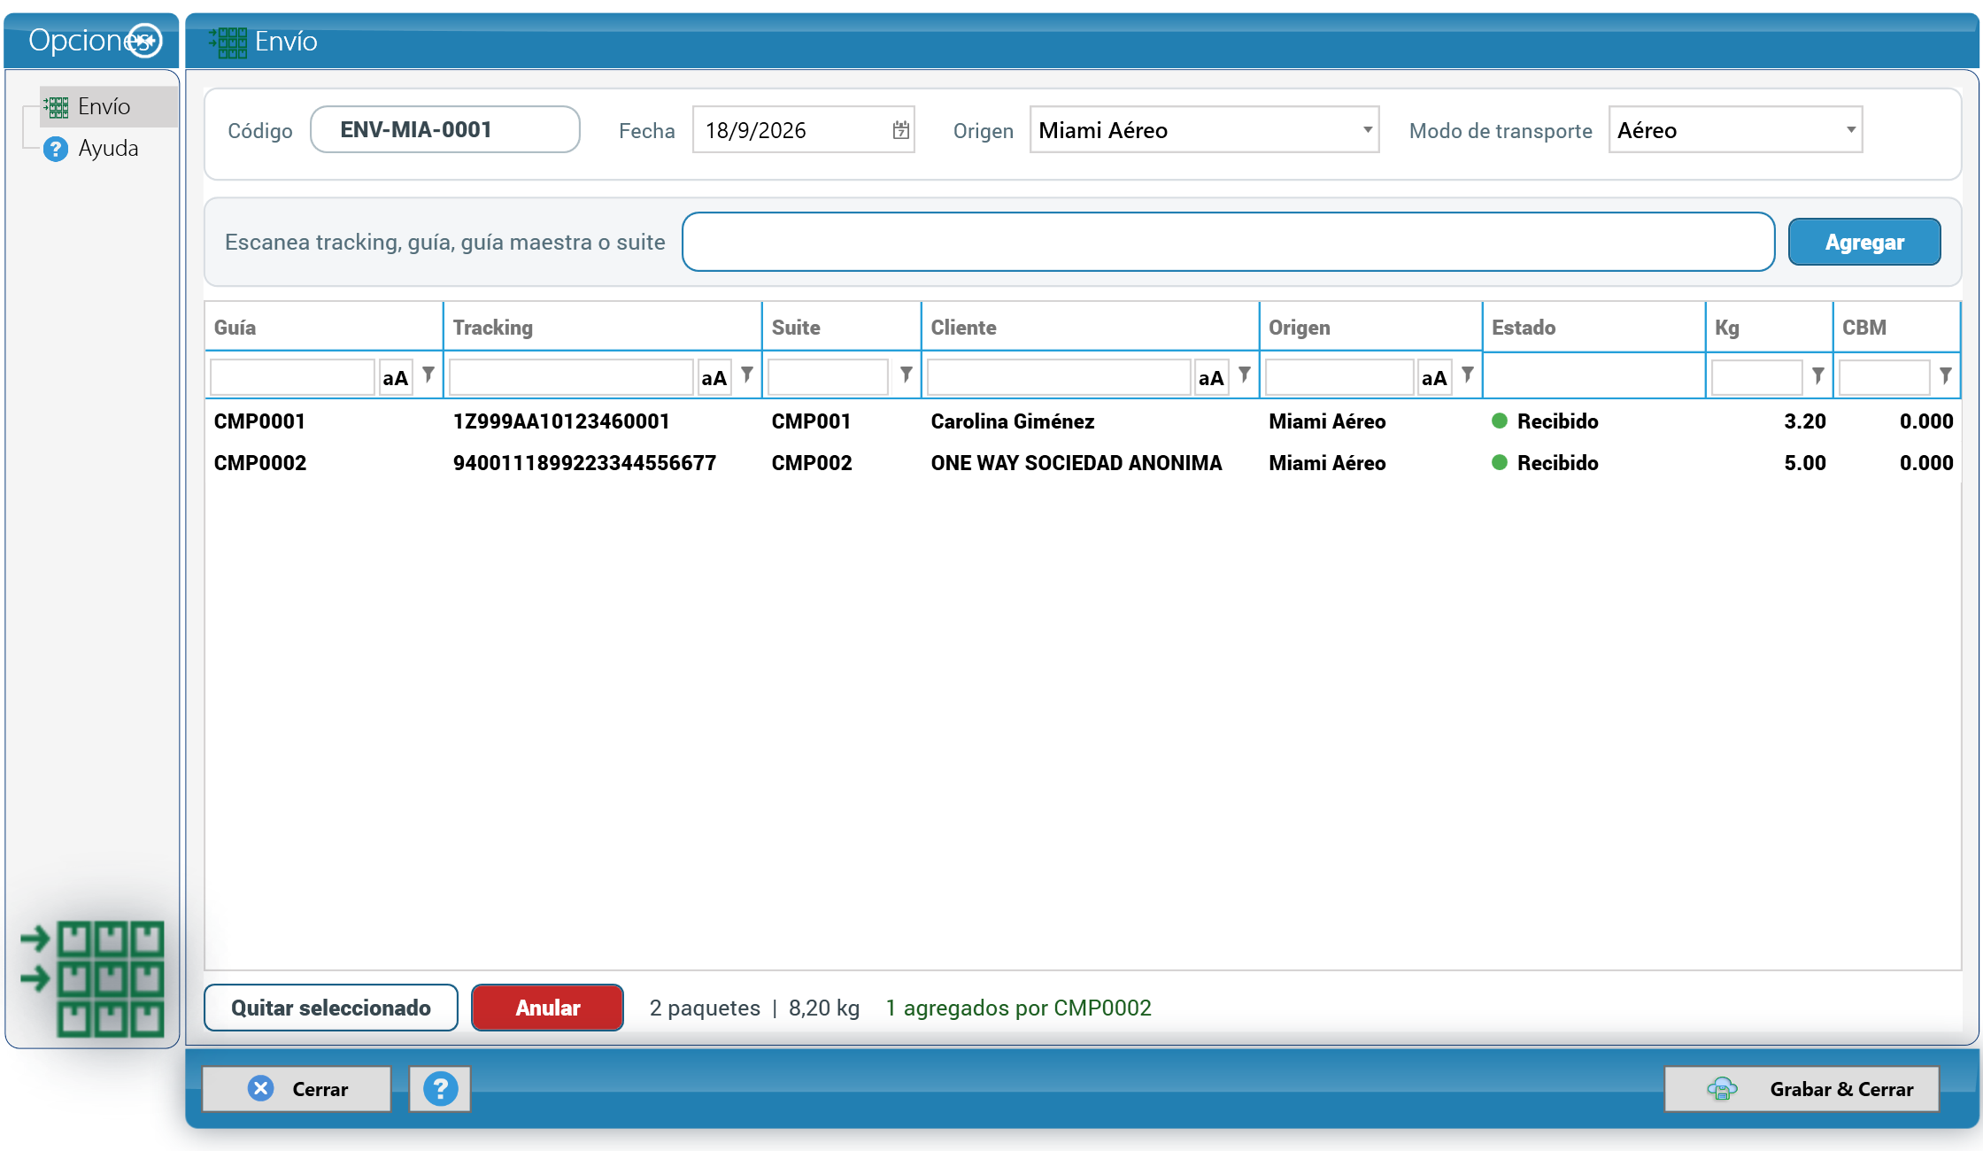Select the row with guía CMP0001
This screenshot has width=1983, height=1151.
1083,421
